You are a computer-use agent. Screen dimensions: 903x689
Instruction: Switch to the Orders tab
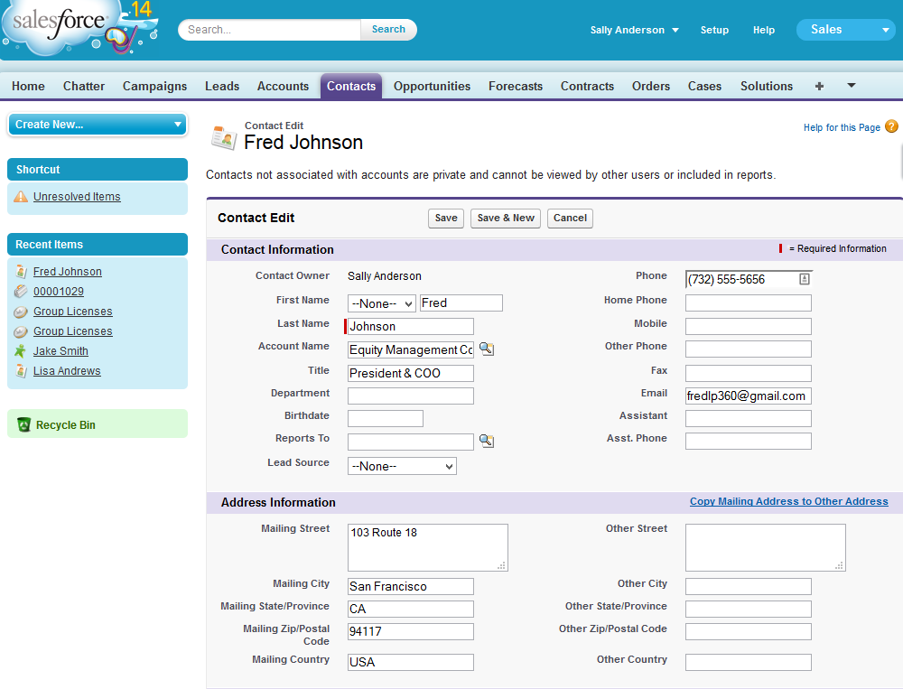point(651,86)
